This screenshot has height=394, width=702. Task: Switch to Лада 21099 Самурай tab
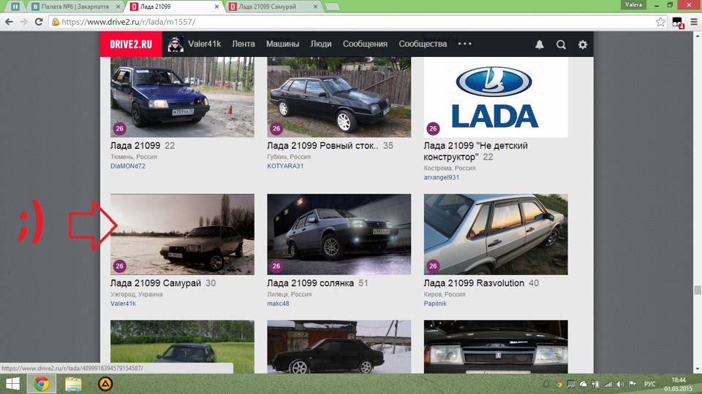(268, 7)
